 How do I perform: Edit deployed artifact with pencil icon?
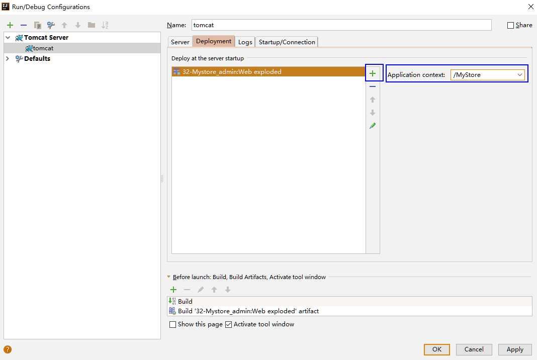(x=373, y=126)
